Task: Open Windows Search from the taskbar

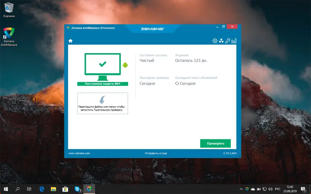Action: click(18, 189)
